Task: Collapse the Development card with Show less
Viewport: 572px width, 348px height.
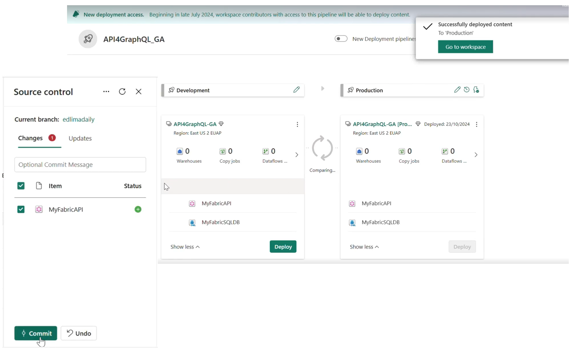Action: pyautogui.click(x=184, y=247)
